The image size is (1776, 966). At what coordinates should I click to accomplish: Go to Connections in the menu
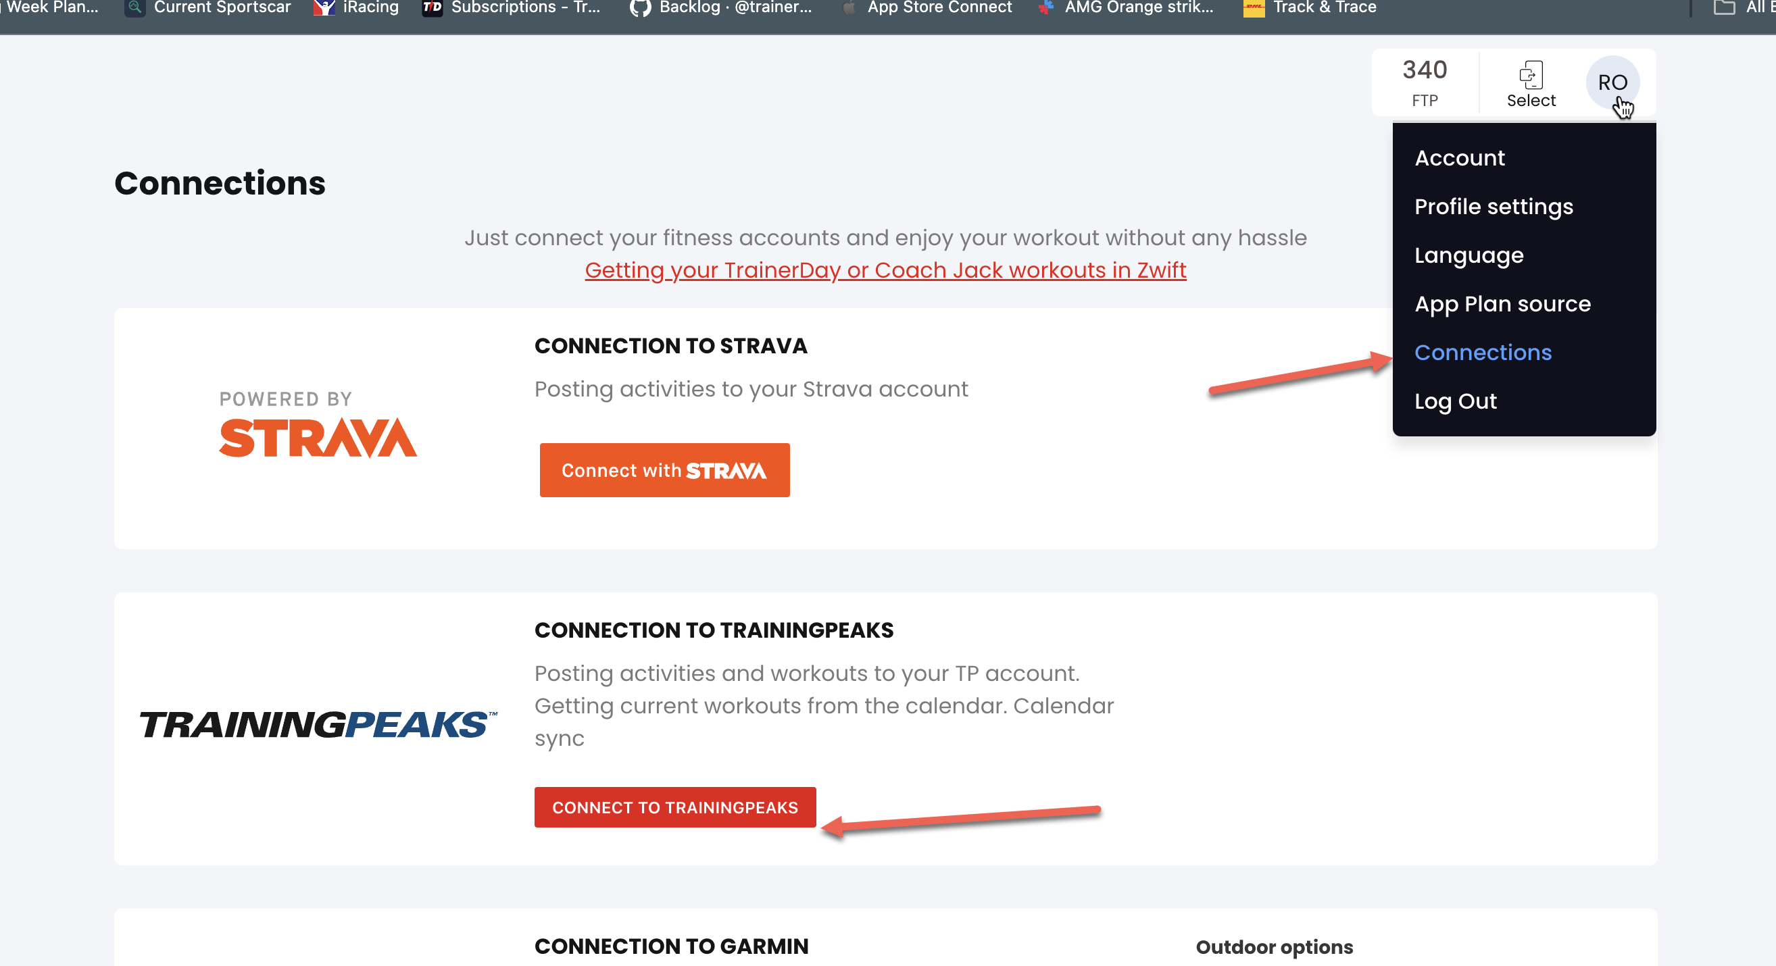tap(1482, 353)
